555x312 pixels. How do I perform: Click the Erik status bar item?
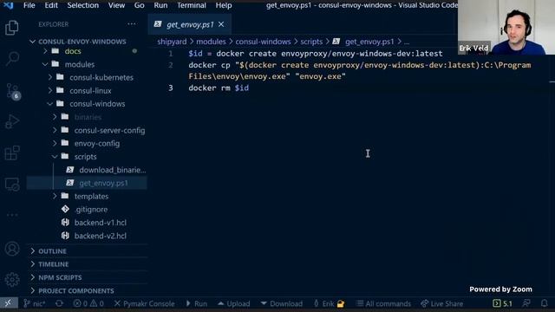pos(330,303)
